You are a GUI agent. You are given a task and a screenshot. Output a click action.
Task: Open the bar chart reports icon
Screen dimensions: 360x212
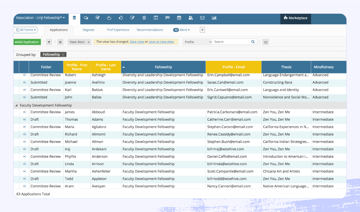click(214, 17)
